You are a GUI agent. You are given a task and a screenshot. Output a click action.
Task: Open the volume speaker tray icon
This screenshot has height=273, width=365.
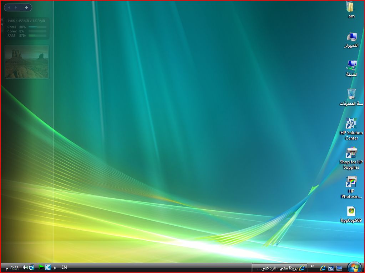[25, 267]
